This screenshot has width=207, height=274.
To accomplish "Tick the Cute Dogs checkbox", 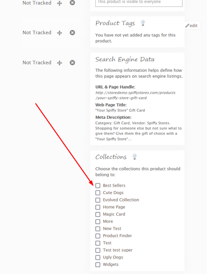I will coord(98,193).
